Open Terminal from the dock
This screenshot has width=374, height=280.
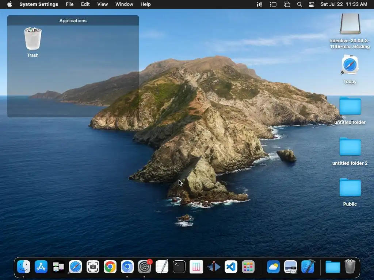point(179,267)
